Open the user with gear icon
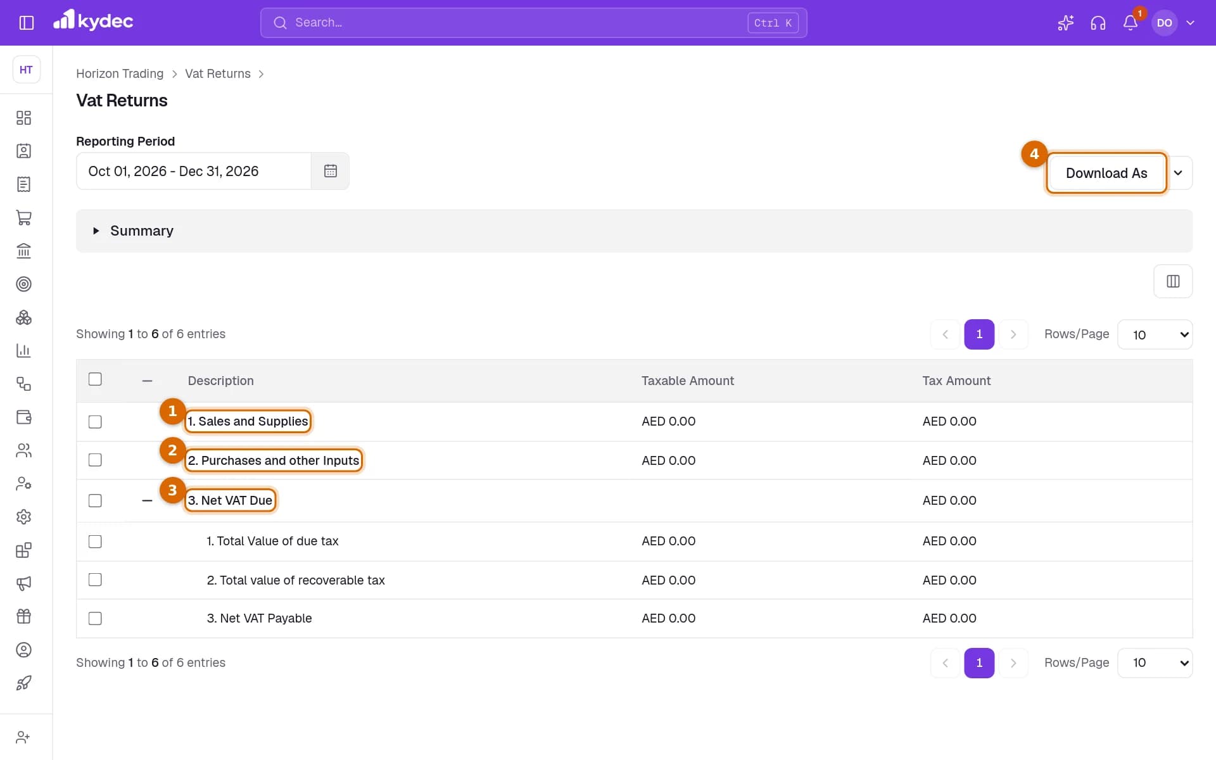This screenshot has height=760, width=1216. [x=23, y=483]
